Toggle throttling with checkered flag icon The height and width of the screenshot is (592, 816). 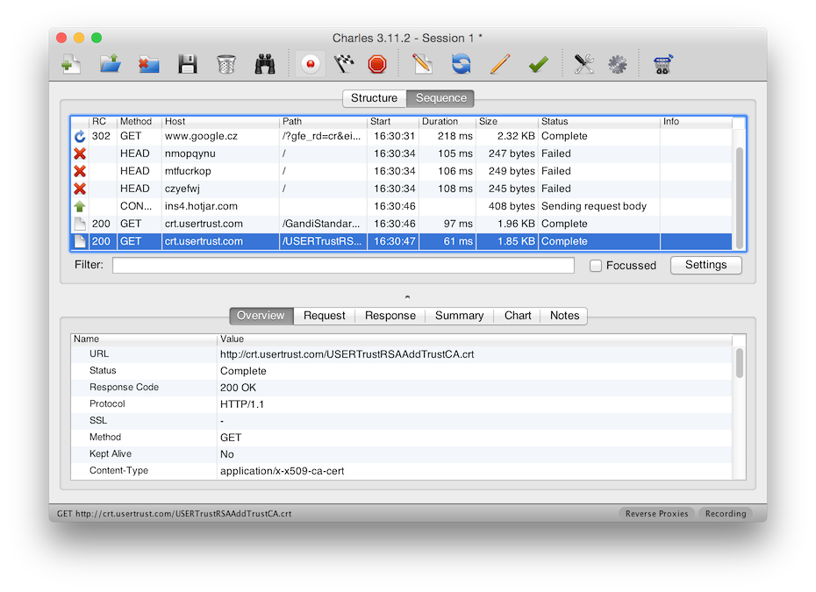click(344, 64)
